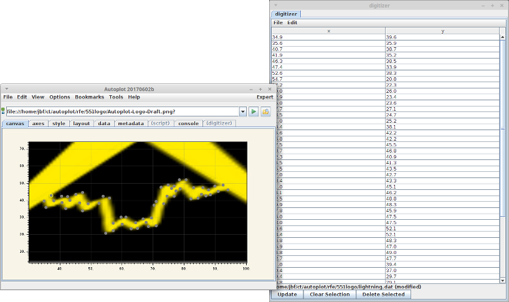Switch to the style tab

(x=59, y=123)
